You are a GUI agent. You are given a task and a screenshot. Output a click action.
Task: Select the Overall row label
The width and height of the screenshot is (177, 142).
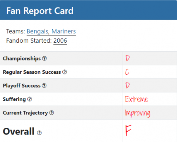[18, 131]
